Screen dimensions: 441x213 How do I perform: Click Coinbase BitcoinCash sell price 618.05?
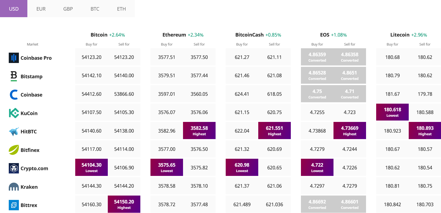point(274,94)
